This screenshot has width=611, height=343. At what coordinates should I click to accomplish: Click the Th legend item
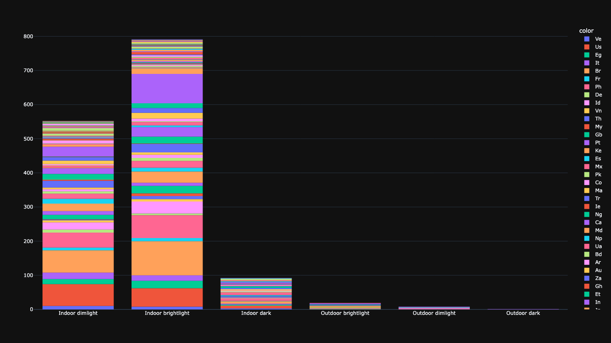click(x=593, y=119)
